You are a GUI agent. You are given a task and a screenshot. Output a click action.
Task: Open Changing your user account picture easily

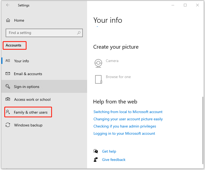pyautogui.click(x=128, y=119)
